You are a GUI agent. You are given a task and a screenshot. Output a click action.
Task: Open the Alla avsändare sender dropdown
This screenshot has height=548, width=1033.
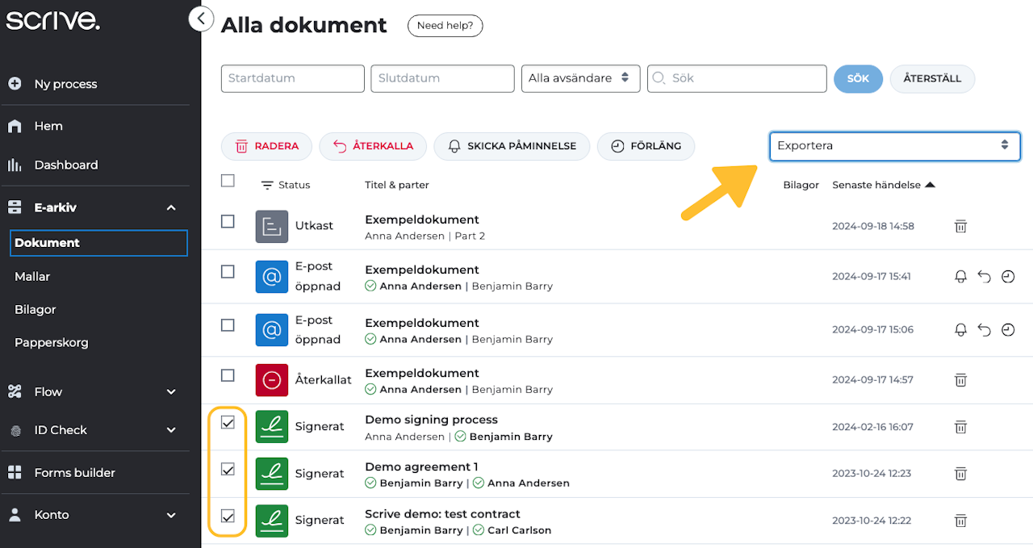580,78
